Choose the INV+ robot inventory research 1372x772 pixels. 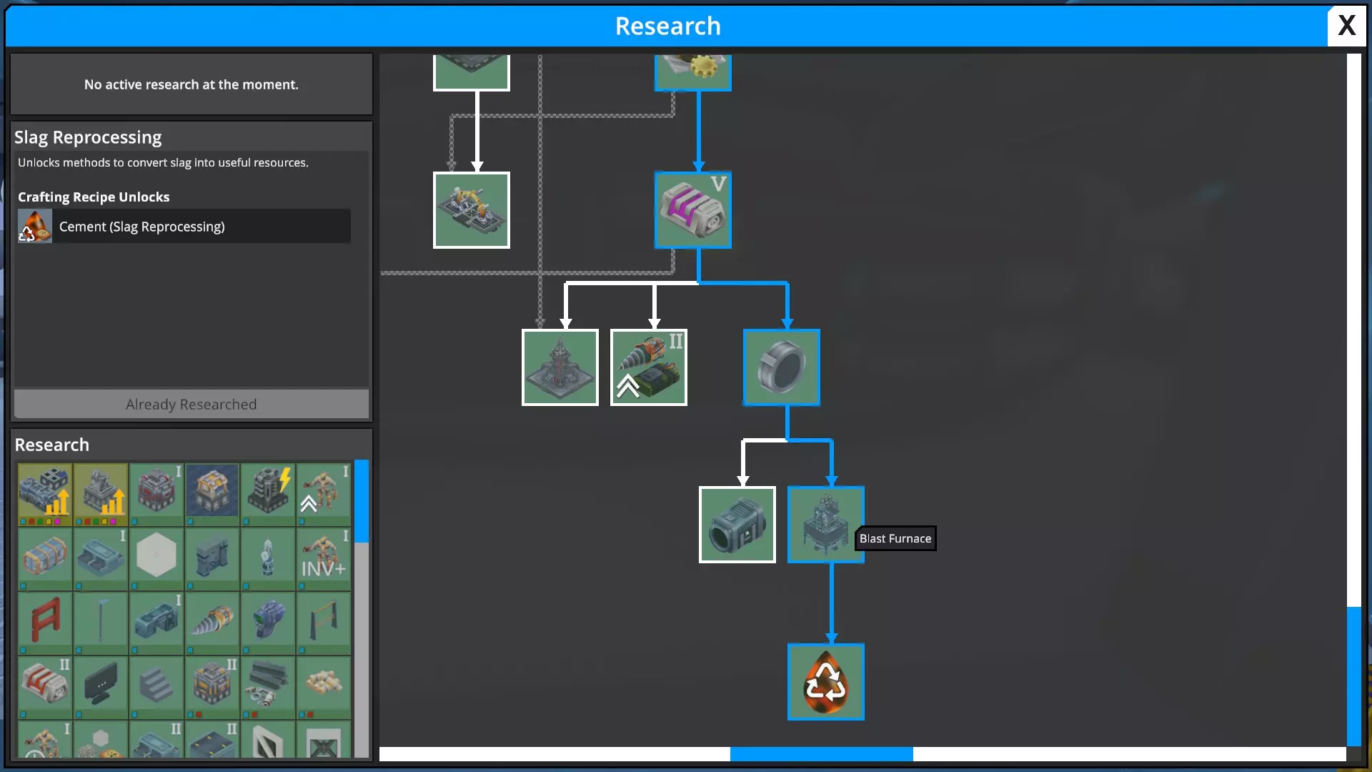click(324, 557)
